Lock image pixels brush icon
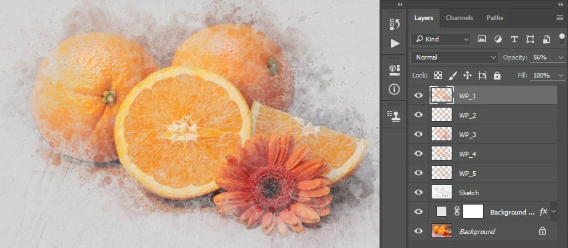The image size is (568, 248). [x=453, y=76]
